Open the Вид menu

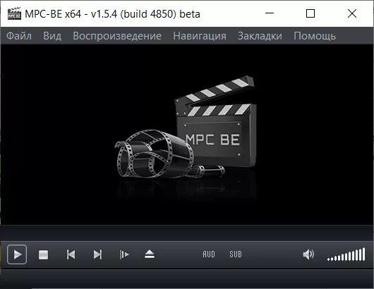pyautogui.click(x=52, y=36)
